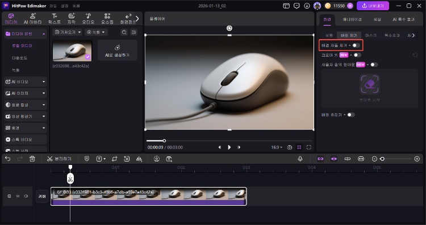Click the resize/scale icon in timeline toolbar
The width and height of the screenshot is (426, 225).
coord(127,159)
